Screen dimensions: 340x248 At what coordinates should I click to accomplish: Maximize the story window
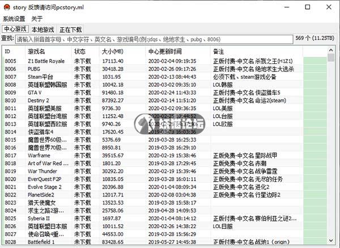click(x=308, y=7)
